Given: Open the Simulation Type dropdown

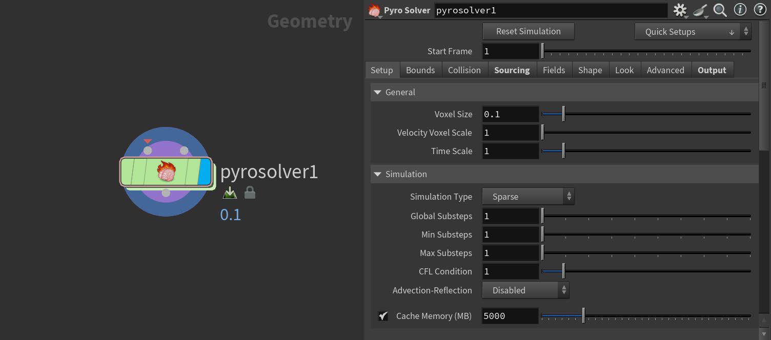Looking at the screenshot, I should 528,197.
